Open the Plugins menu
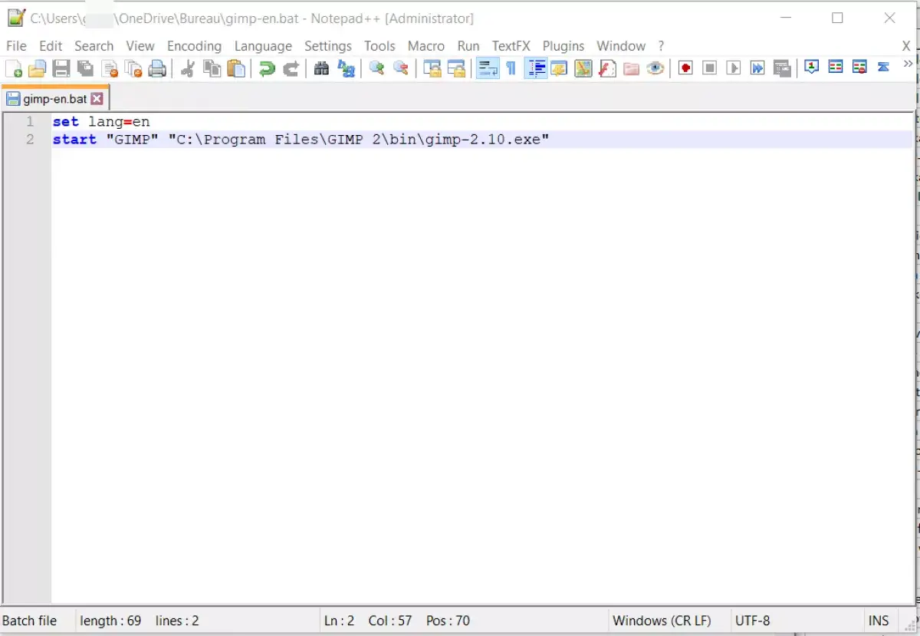The image size is (920, 636). pyautogui.click(x=563, y=46)
